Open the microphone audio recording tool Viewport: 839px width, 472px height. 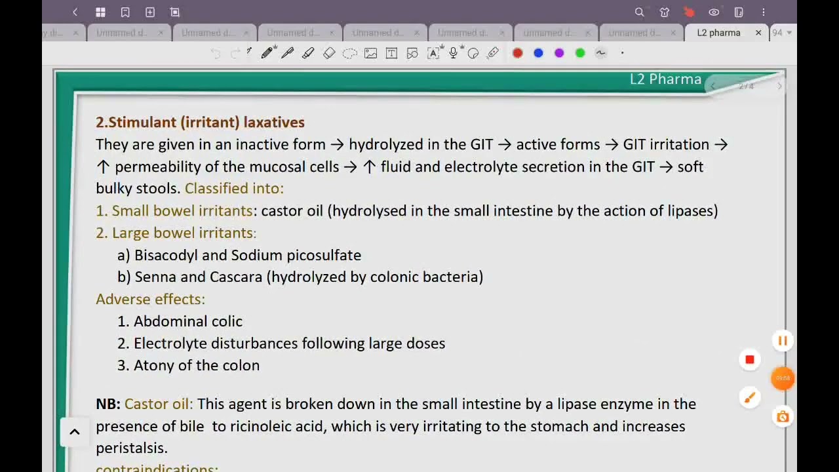point(454,53)
